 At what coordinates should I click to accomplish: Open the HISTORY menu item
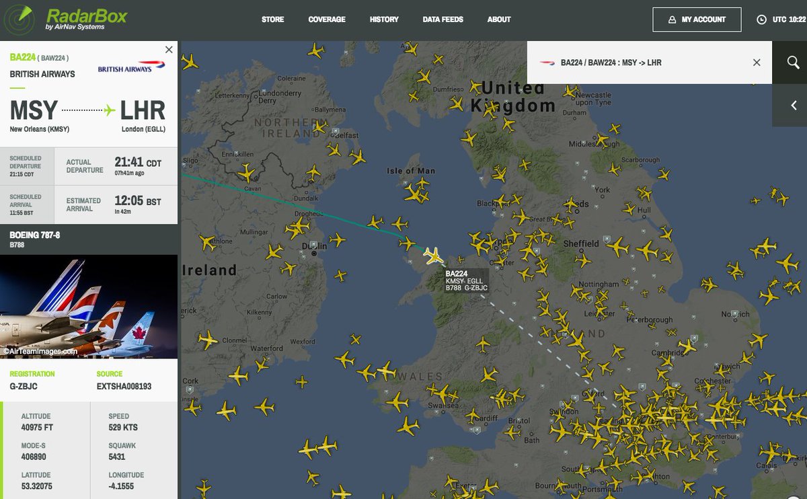click(x=384, y=20)
